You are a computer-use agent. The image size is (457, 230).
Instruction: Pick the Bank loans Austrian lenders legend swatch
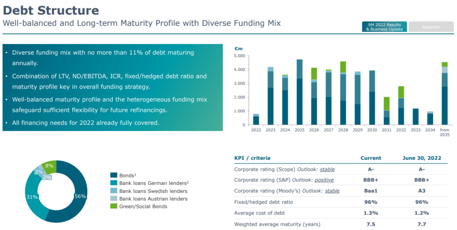click(114, 198)
